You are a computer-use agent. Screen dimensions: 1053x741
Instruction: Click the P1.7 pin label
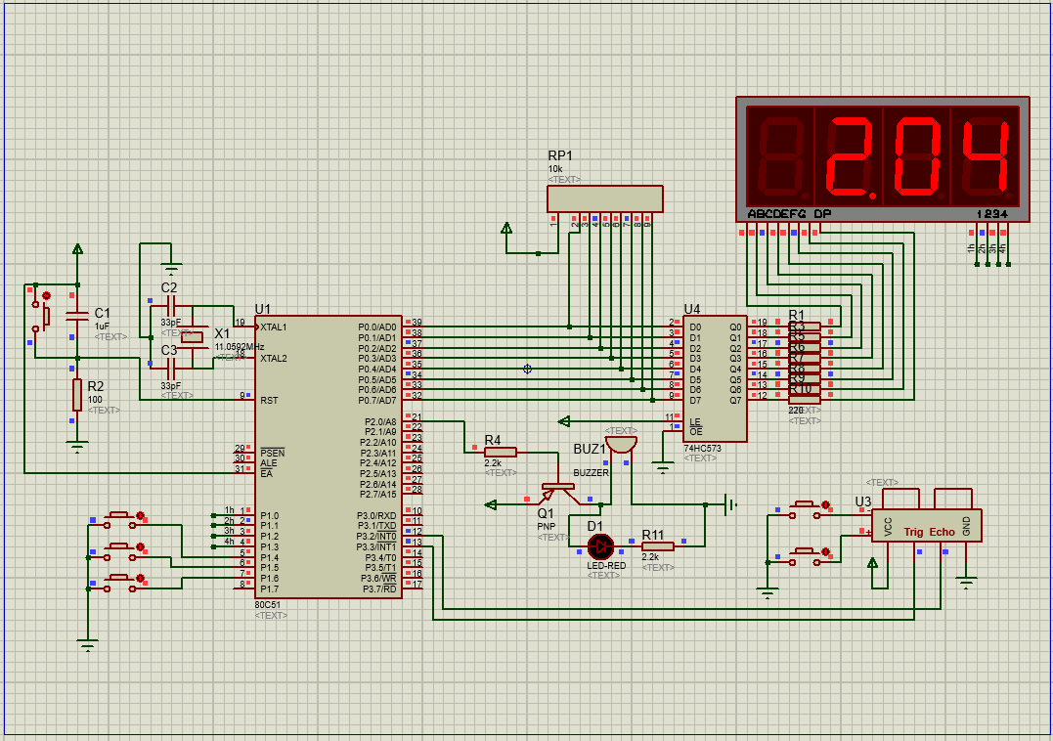269,588
